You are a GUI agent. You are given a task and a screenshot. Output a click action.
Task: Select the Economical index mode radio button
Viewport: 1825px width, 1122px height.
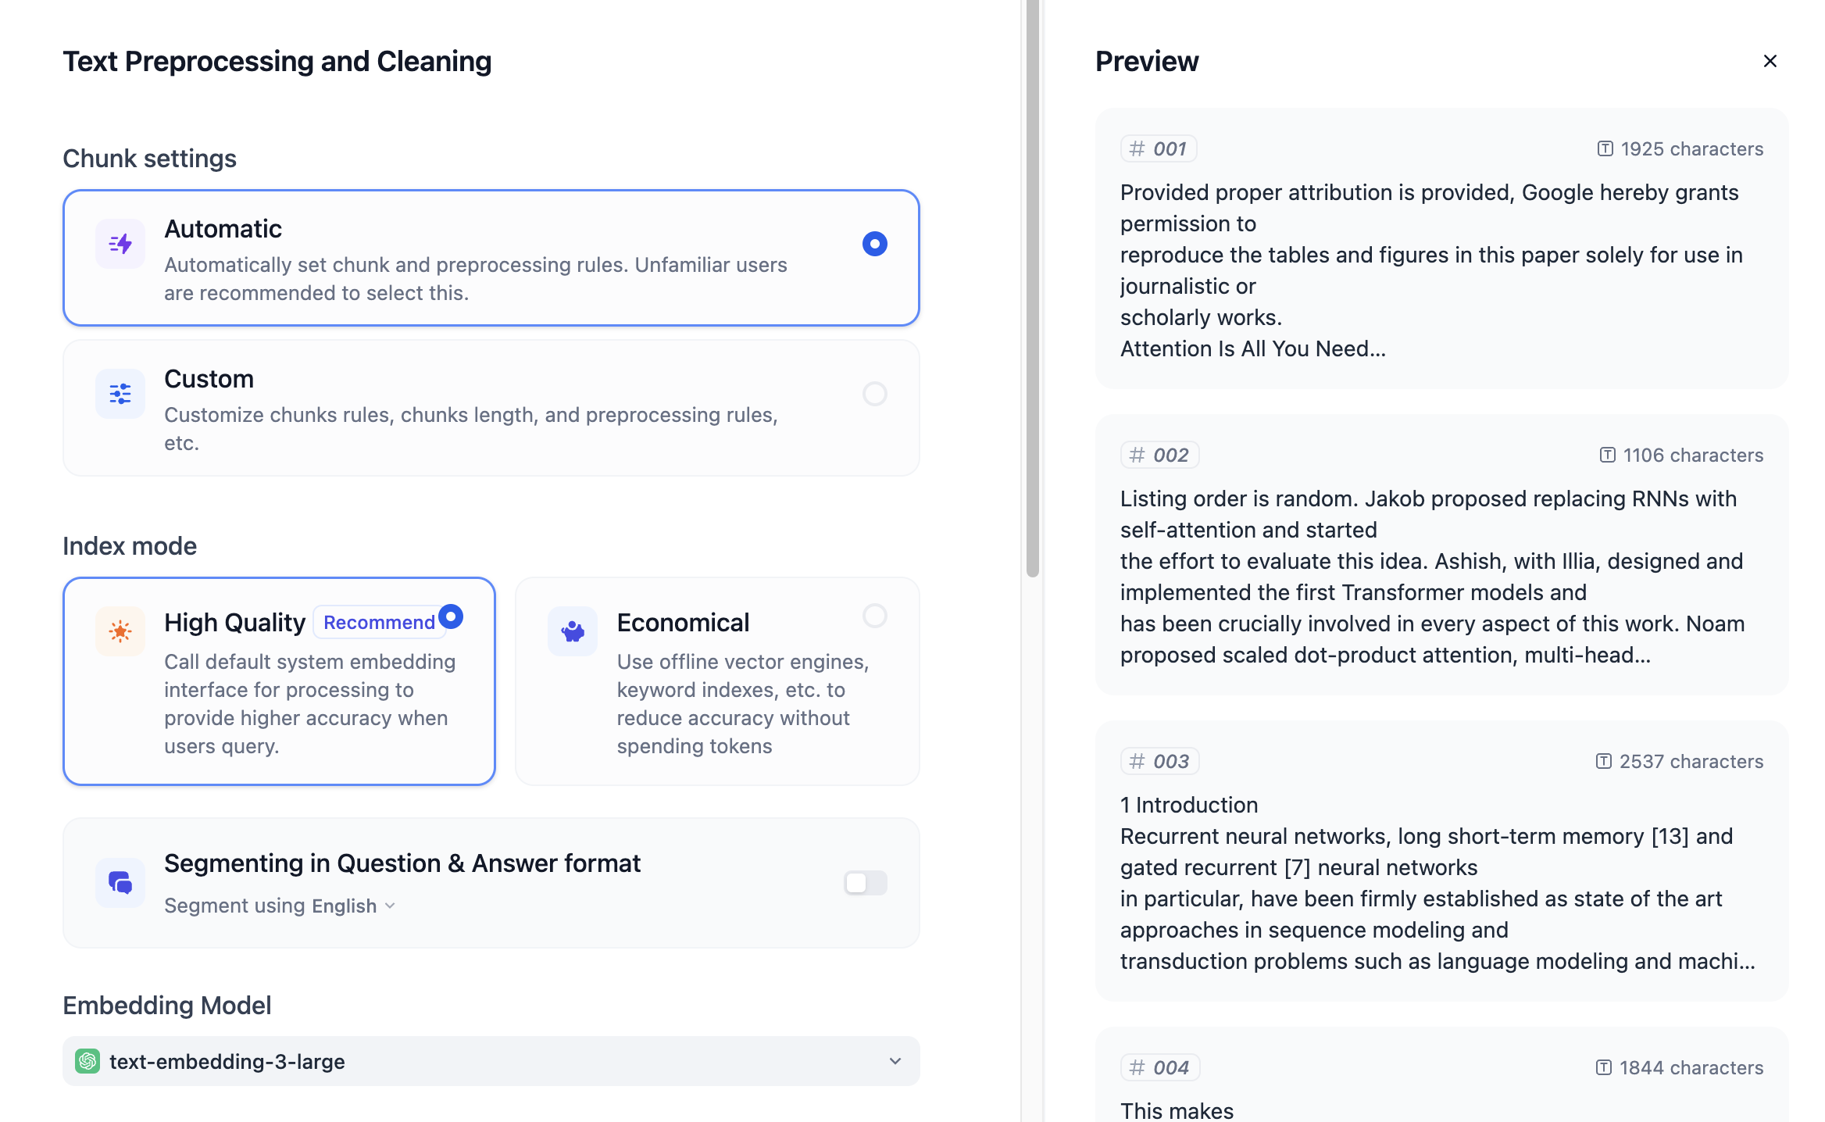click(x=874, y=616)
